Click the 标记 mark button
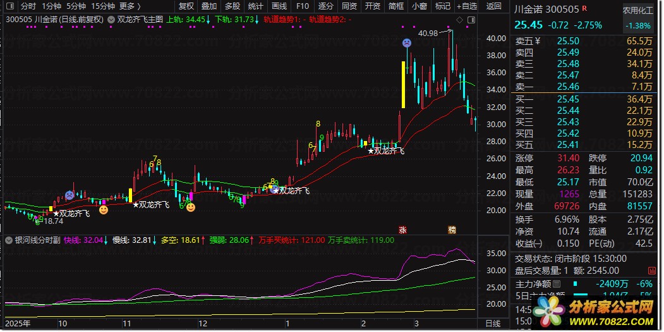This screenshot has height=332, width=664. pyautogui.click(x=442, y=6)
